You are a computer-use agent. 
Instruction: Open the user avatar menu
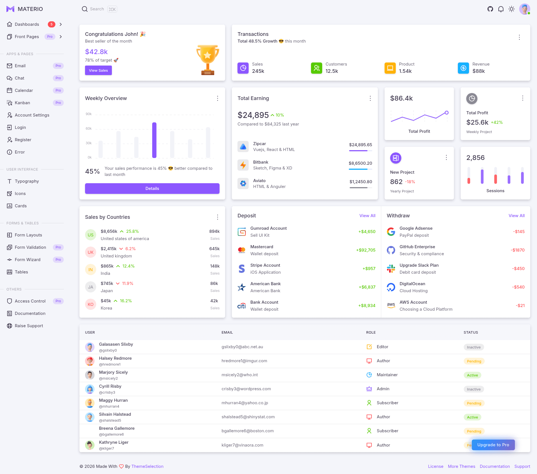tap(524, 9)
